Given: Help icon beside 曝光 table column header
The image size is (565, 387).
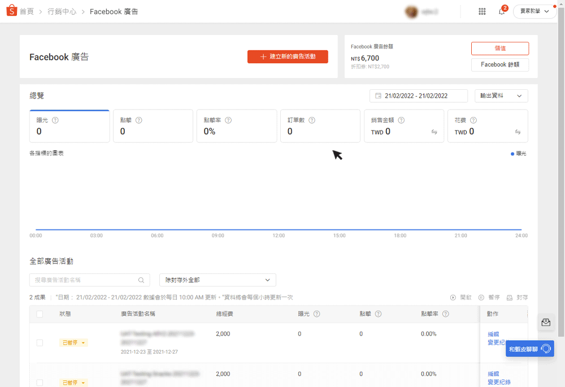Looking at the screenshot, I should (317, 314).
